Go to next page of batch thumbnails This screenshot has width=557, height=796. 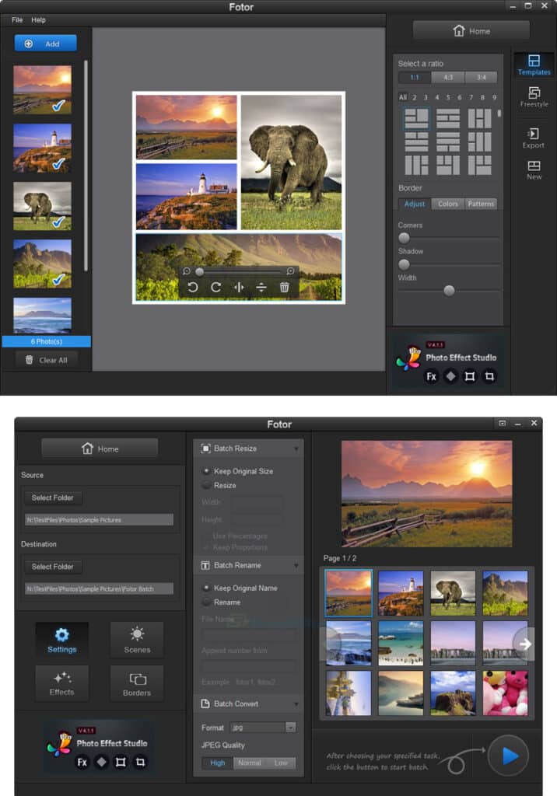point(524,644)
